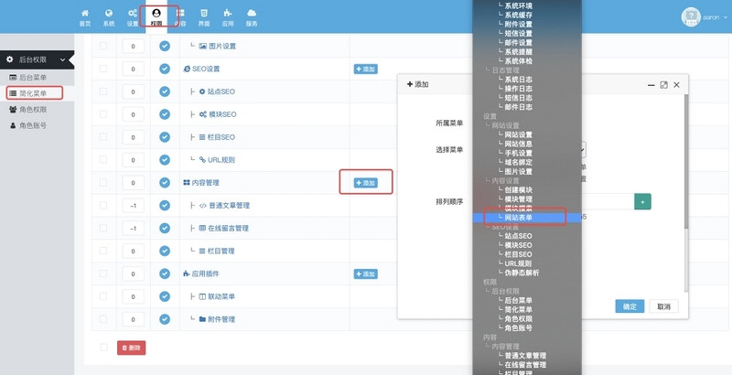Open 角色账号 in the left sidebar
The height and width of the screenshot is (375, 732).
(33, 125)
